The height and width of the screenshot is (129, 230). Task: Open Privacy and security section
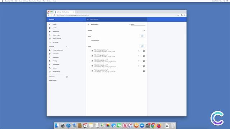pos(58,50)
